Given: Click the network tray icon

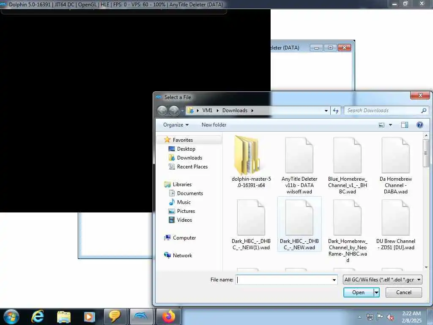Looking at the screenshot, I should (x=370, y=317).
